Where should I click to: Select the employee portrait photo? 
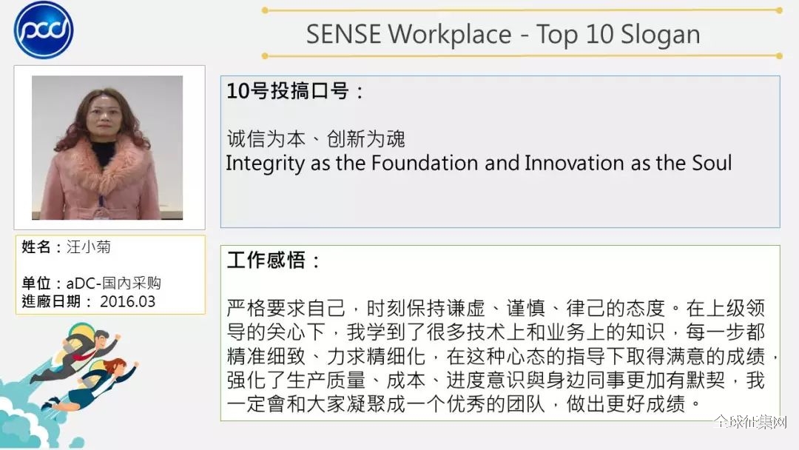107,148
